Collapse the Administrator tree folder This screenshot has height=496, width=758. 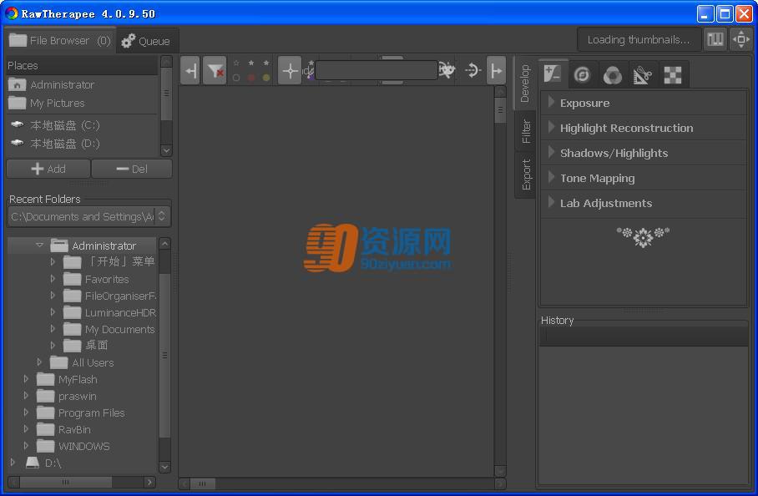(39, 245)
